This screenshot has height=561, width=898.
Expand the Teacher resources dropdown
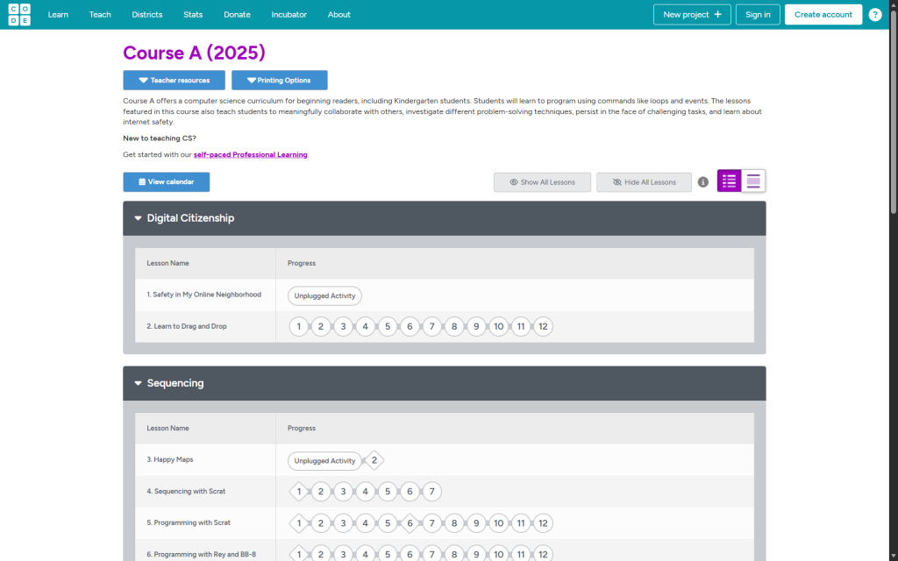click(174, 81)
